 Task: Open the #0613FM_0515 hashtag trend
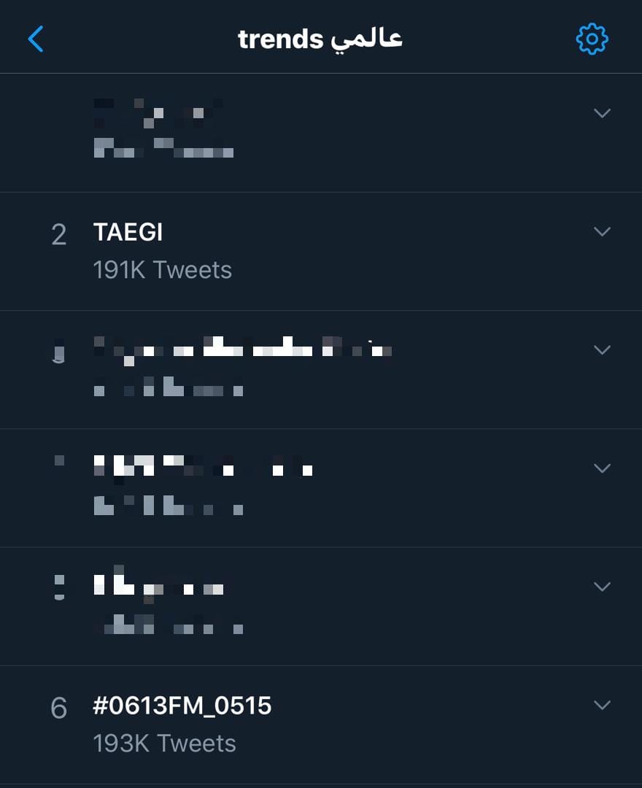[x=182, y=706]
